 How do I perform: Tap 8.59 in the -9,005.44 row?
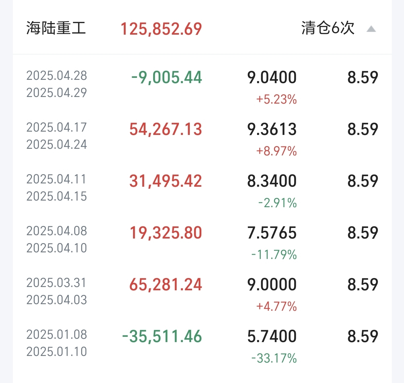pos(363,78)
